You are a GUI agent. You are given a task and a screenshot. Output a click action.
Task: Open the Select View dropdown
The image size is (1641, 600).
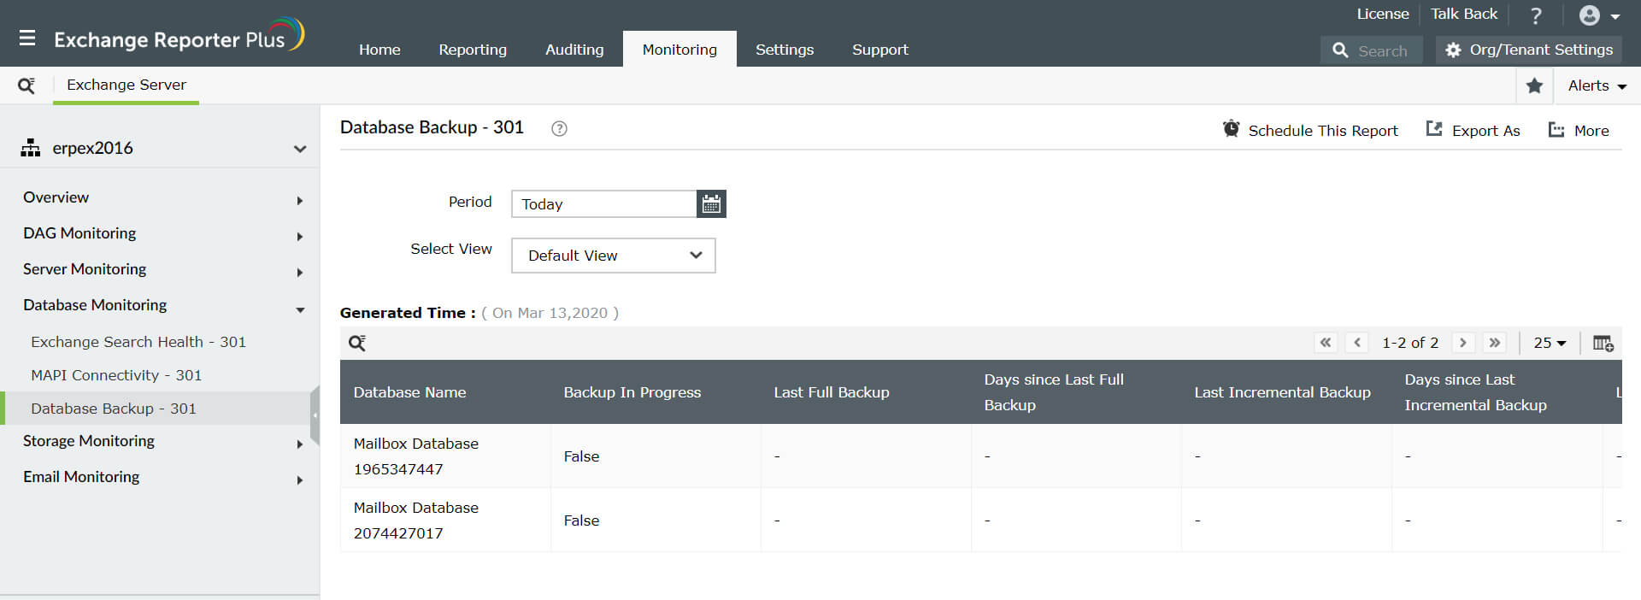[613, 256]
